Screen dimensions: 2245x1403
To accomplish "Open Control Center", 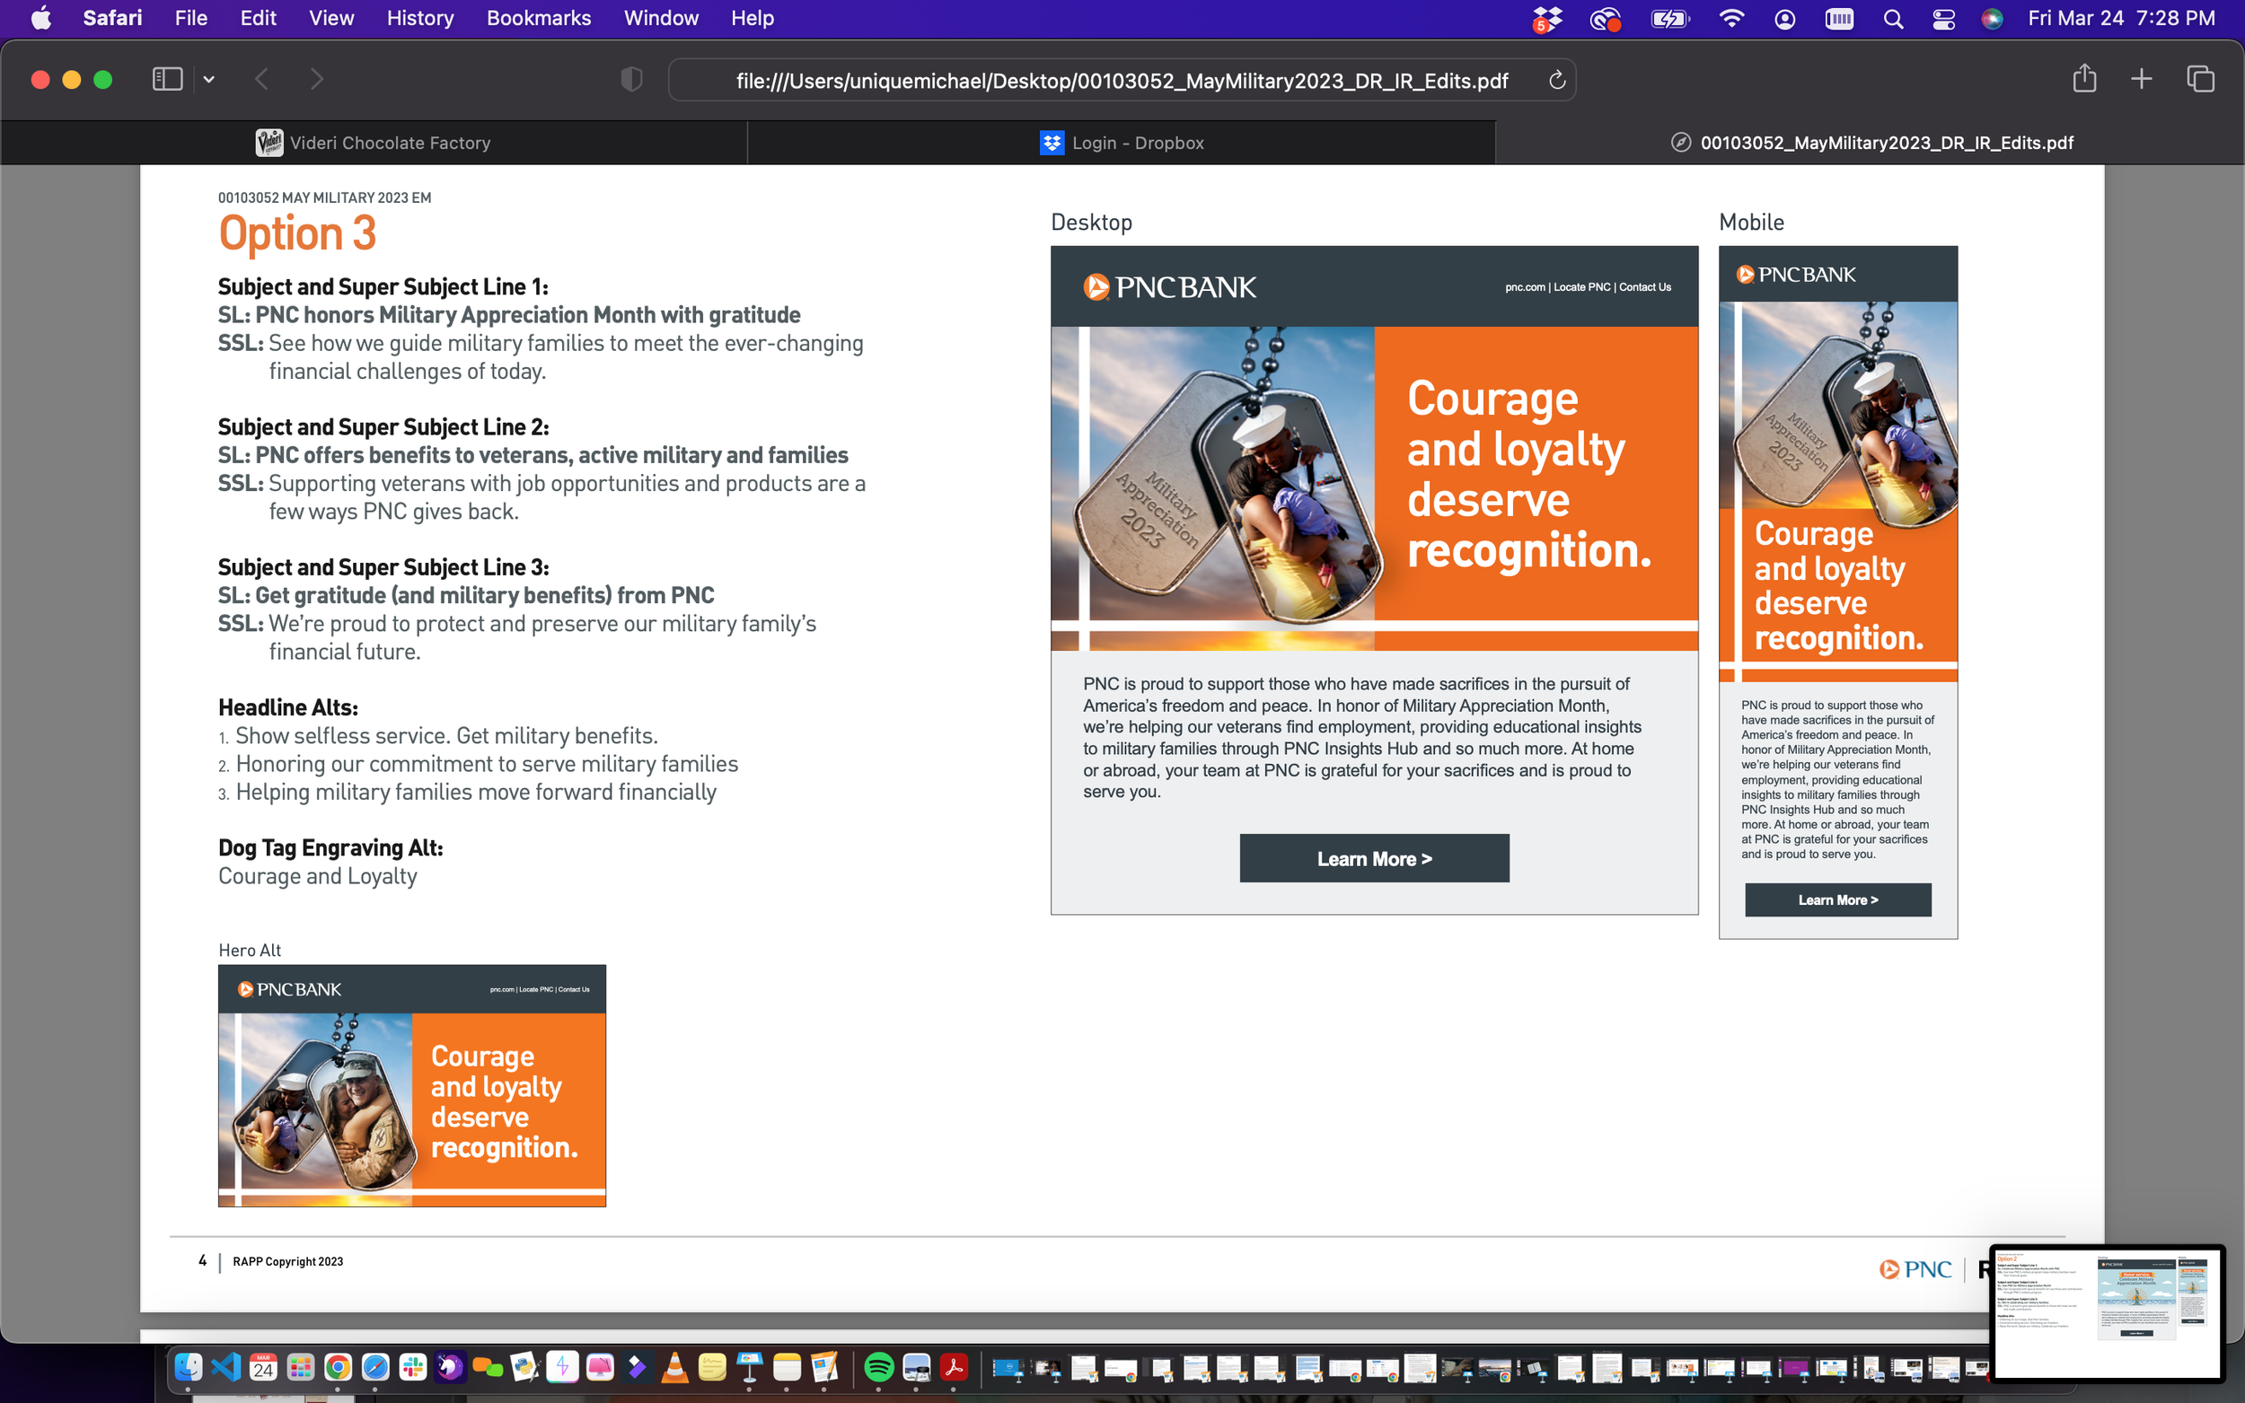I will 1943,19.
